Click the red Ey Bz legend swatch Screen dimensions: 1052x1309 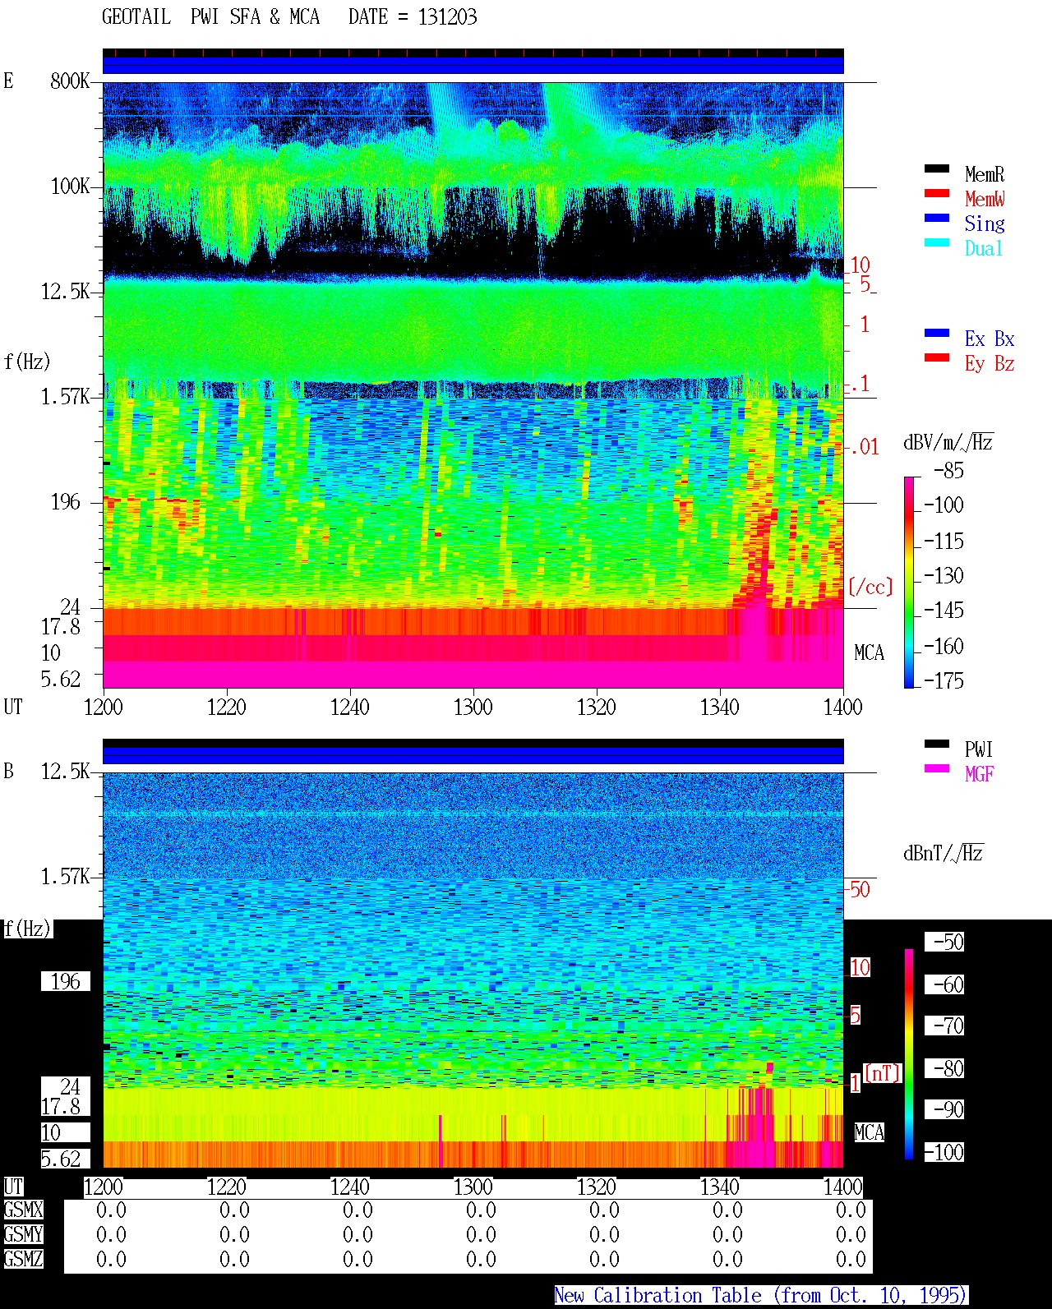pyautogui.click(x=937, y=357)
